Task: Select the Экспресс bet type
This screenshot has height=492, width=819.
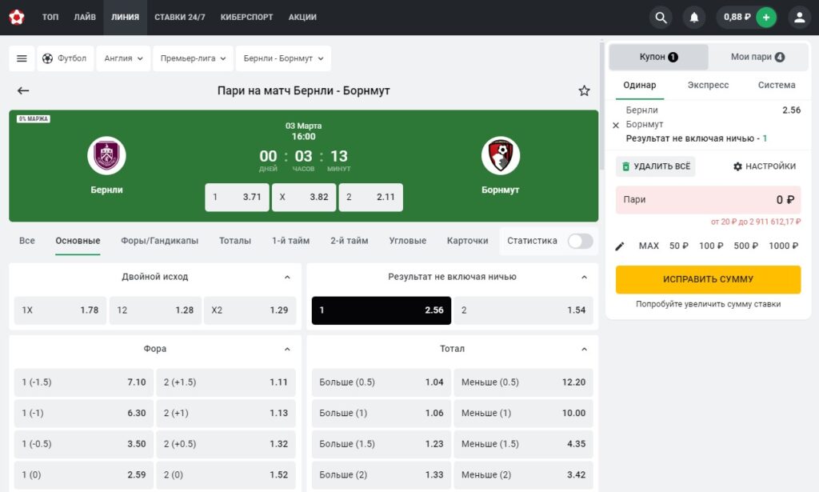Action: point(708,85)
